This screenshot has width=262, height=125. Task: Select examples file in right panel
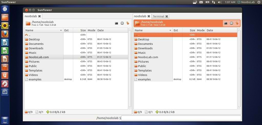click(x=185, y=79)
